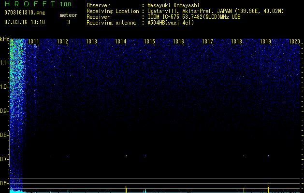Click the 1317 time axis label
This screenshot has height=193, width=304.
coord(207,41)
